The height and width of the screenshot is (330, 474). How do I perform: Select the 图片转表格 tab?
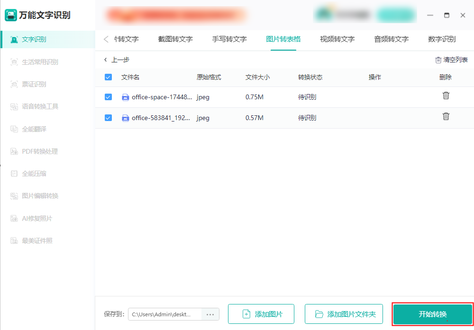283,39
